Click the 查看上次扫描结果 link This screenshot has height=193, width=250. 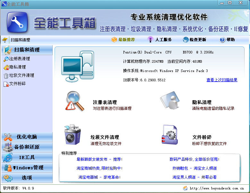(x=222, y=80)
